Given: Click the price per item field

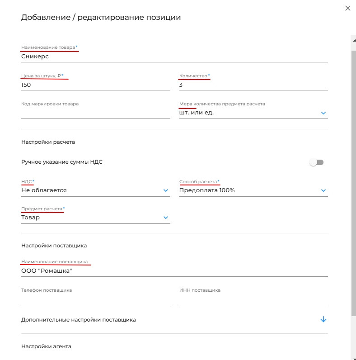Looking at the screenshot, I should pos(96,85).
